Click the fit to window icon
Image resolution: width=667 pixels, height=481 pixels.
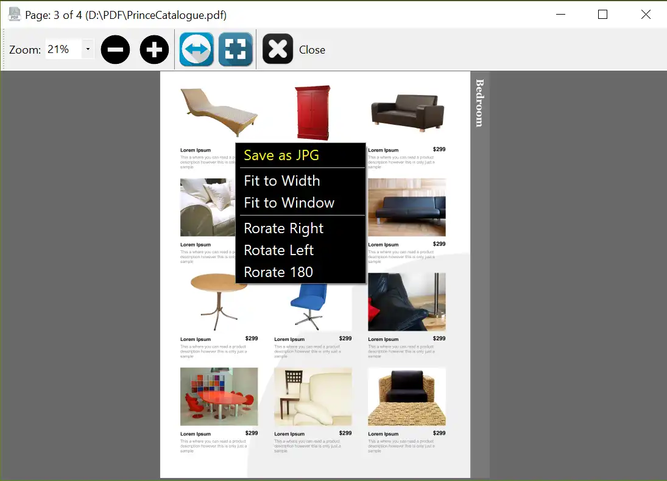[236, 49]
